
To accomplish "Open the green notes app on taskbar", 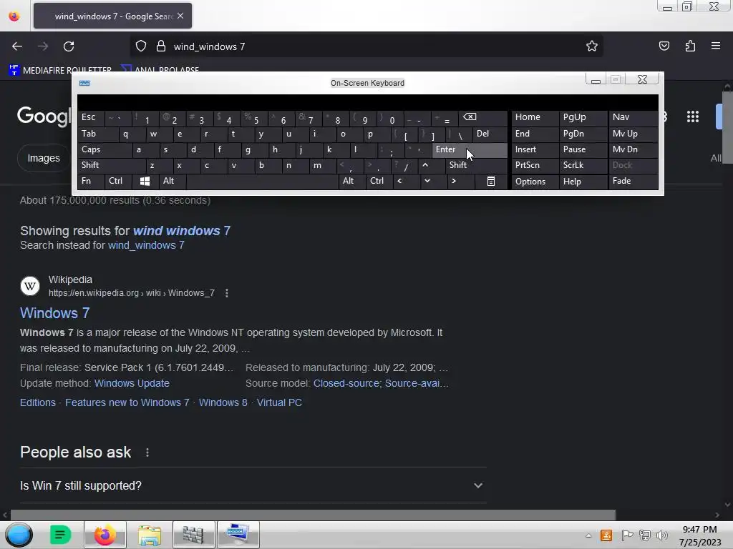I will click(60, 535).
